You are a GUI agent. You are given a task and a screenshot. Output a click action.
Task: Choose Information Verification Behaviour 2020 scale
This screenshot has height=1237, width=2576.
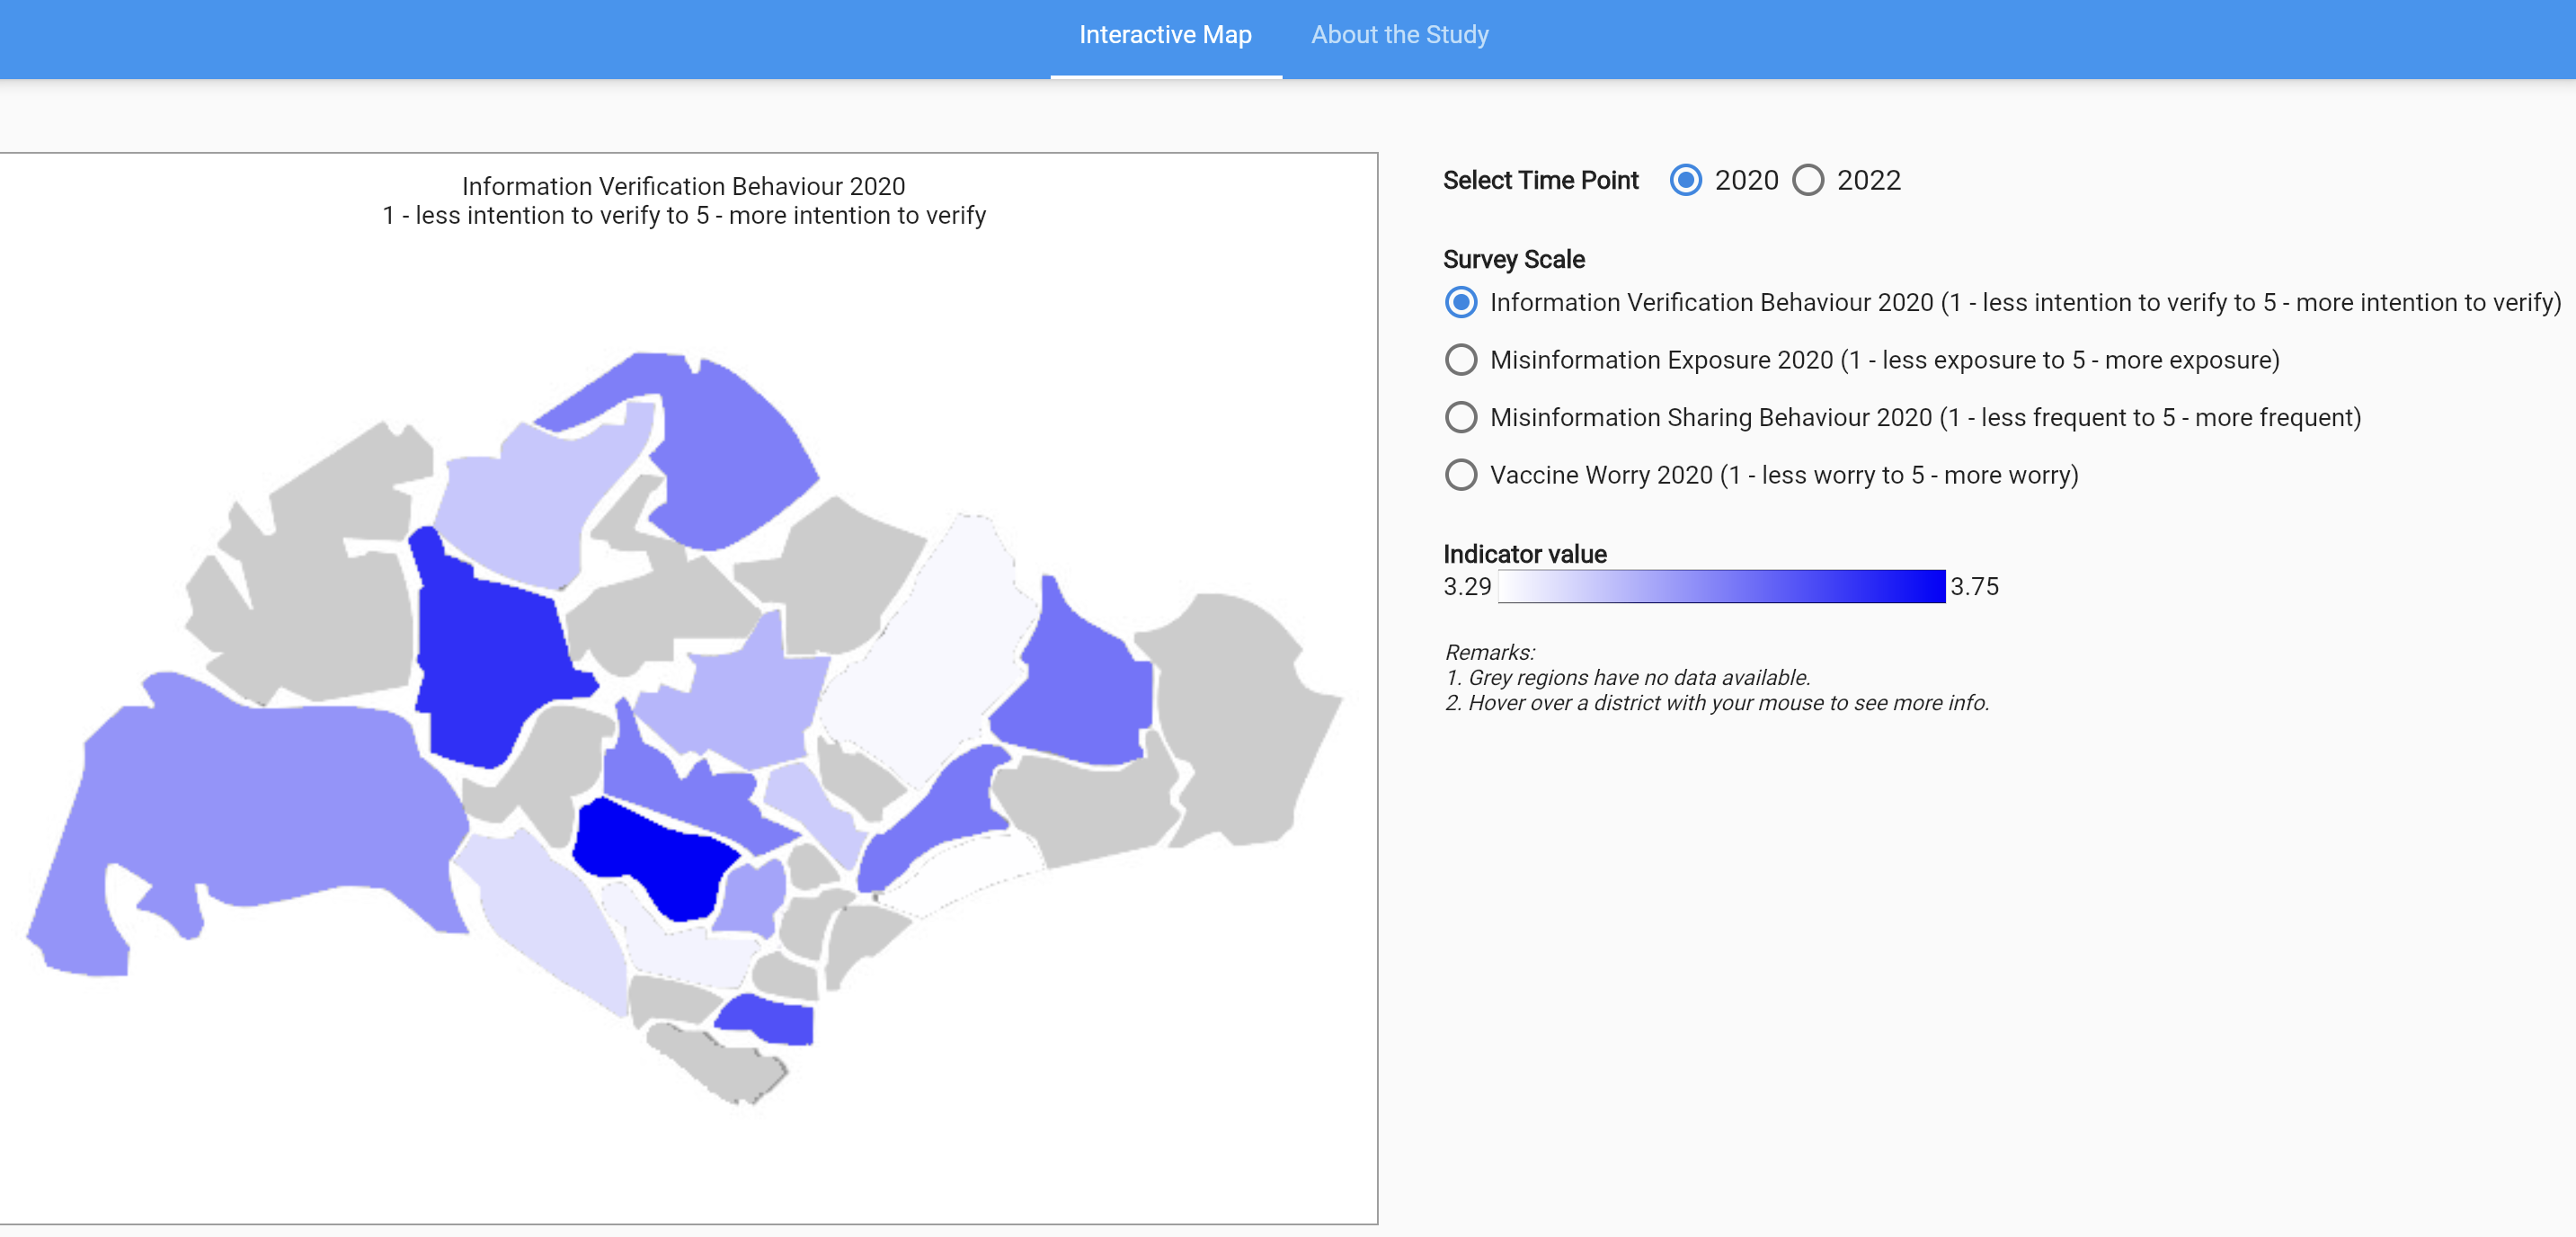coord(1460,302)
